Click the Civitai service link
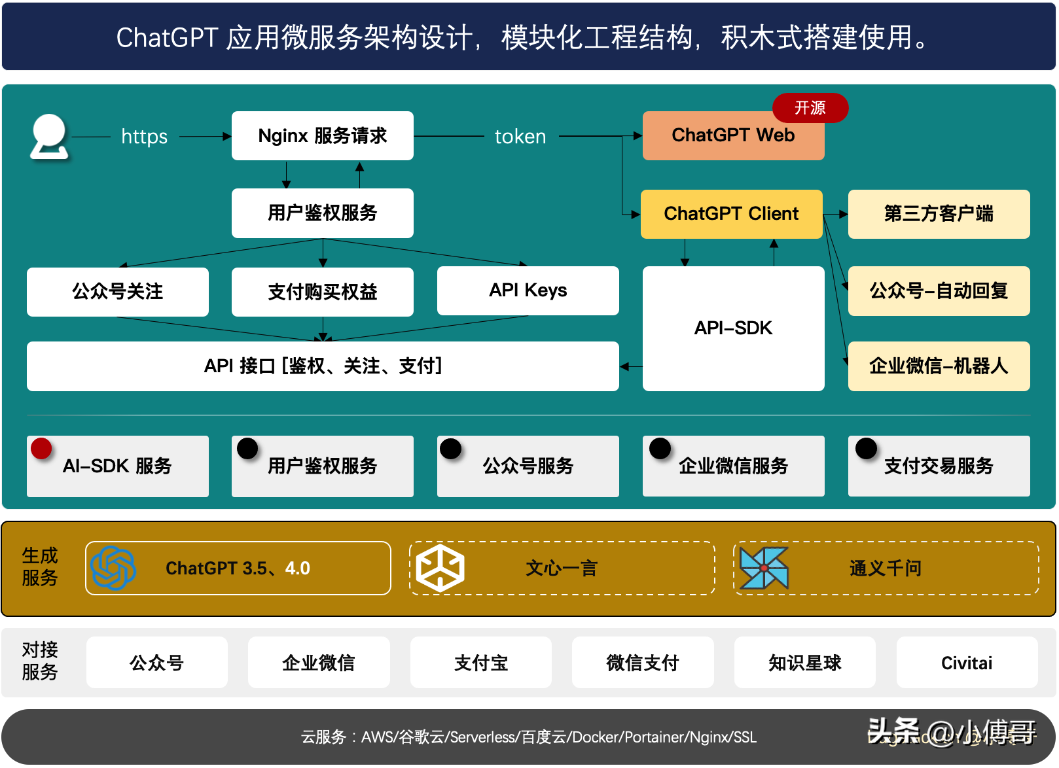 pos(967,662)
